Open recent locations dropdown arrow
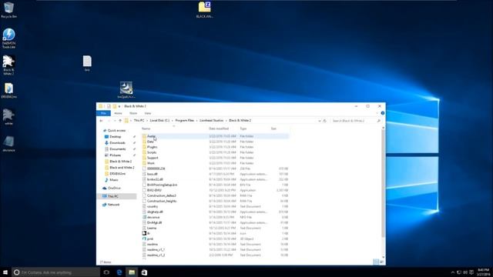Image resolution: width=493 pixels, height=277 pixels. [x=115, y=121]
